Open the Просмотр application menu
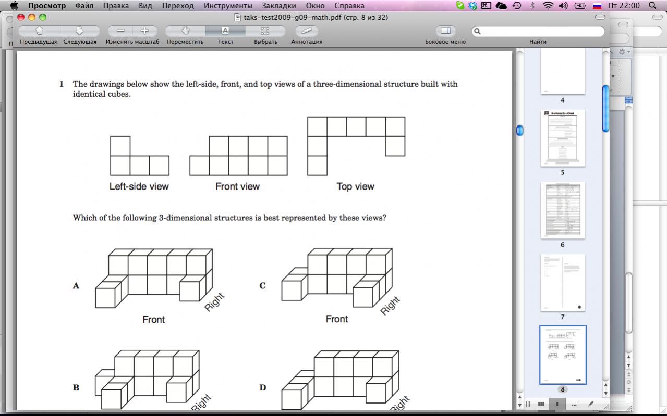667x416 pixels. pos(47,6)
